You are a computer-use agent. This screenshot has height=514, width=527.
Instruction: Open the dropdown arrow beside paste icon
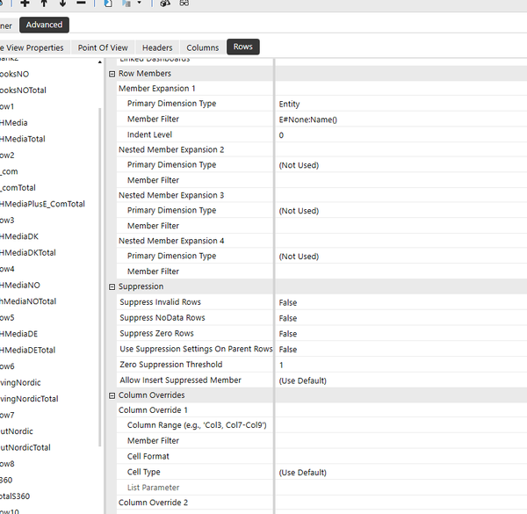coord(139,4)
